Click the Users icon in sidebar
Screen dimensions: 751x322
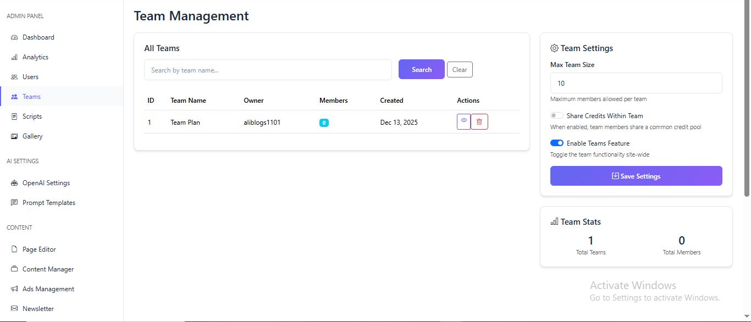14,77
